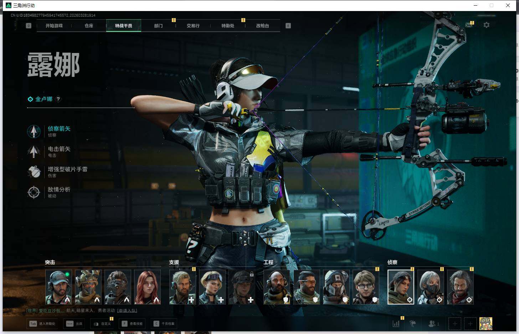
Task: Click the 金卢娜 name label
Action: pos(44,99)
